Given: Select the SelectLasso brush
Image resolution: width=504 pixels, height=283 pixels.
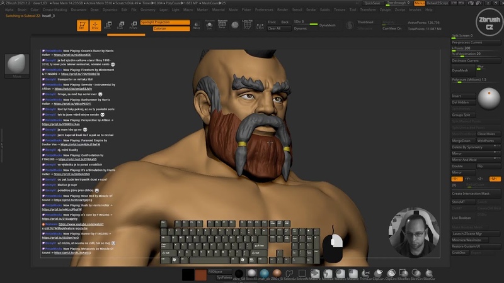Looking at the screenshot, I should (289, 274).
